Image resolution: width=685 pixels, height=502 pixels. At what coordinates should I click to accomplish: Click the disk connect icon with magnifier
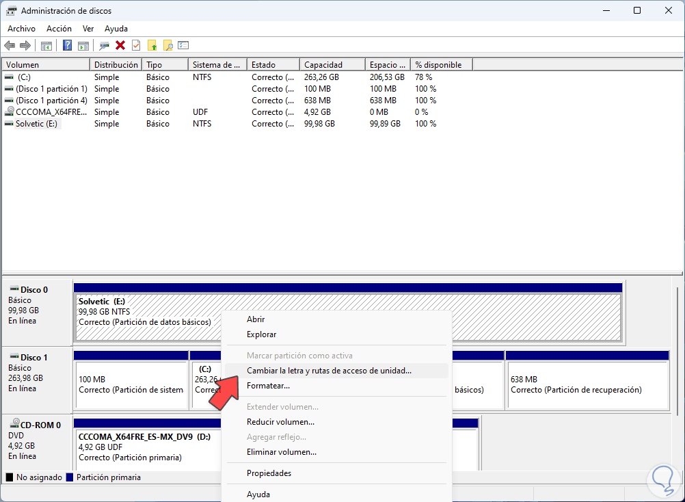104,45
